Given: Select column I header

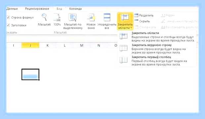Looking at the screenshot, I should pyautogui.click(x=14, y=45).
